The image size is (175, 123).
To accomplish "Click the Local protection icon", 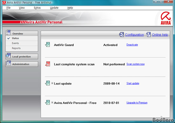I will tap(8, 56).
